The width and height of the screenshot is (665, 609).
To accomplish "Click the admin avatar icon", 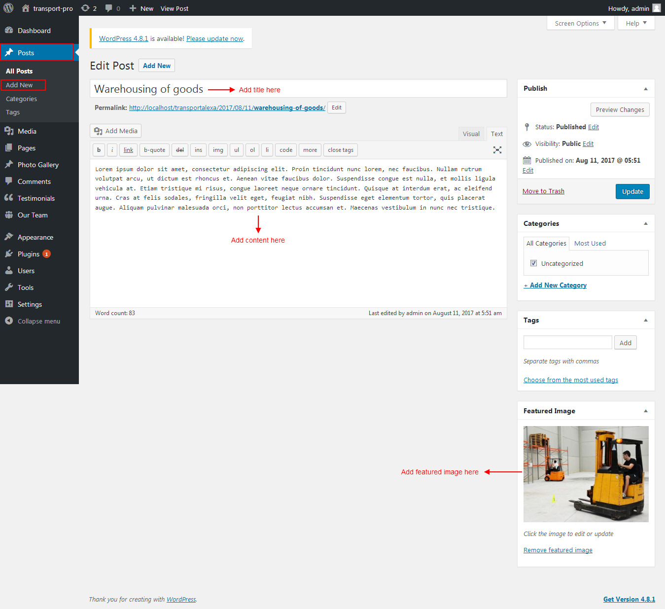I will (x=657, y=8).
